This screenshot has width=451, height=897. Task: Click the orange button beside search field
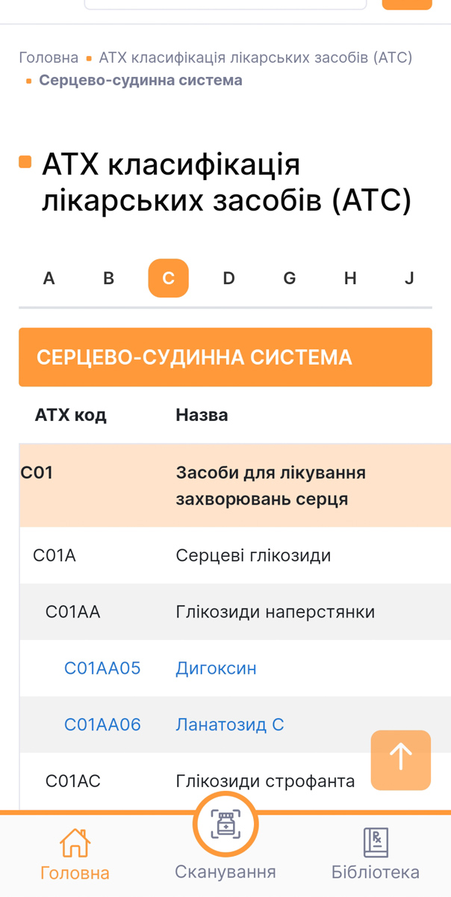(407, 4)
